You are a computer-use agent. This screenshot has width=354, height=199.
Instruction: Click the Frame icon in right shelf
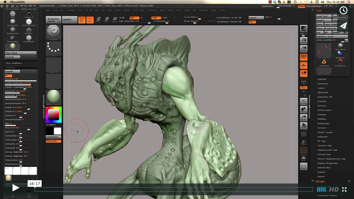[x=303, y=101]
